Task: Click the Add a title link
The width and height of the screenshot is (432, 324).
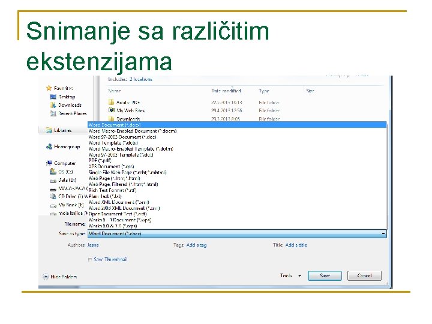Action: (x=296, y=245)
